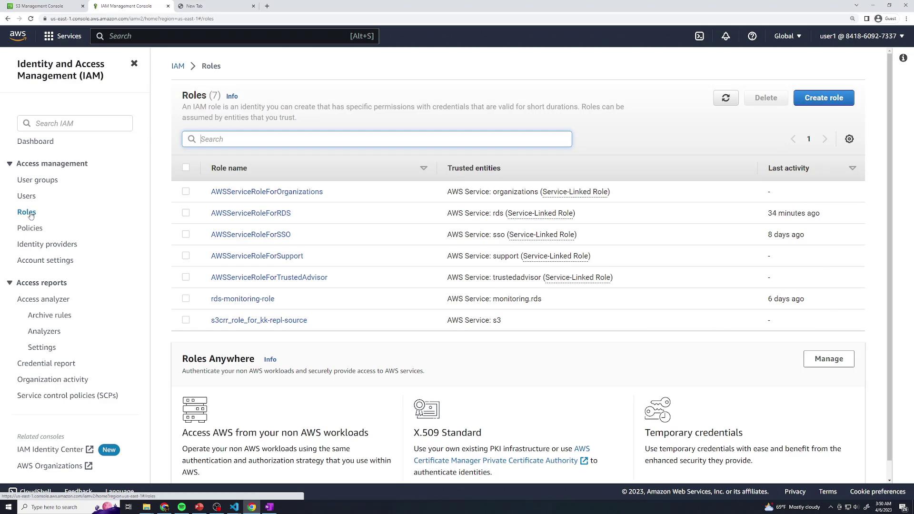Viewport: 914px width, 514px height.
Task: Open table preferences gear icon
Action: pos(849,139)
